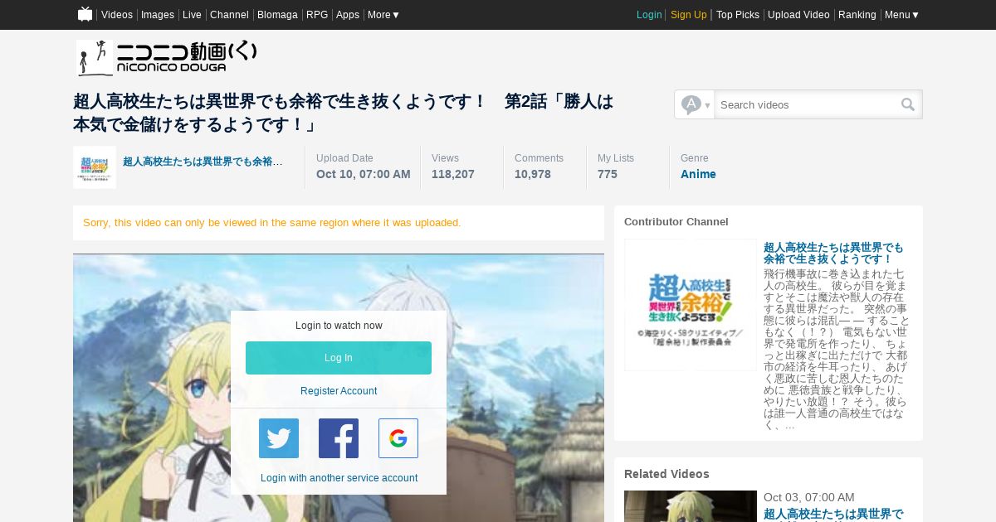Open the Niconico Douga logo
Screen dimensions: 996x522
(167, 58)
